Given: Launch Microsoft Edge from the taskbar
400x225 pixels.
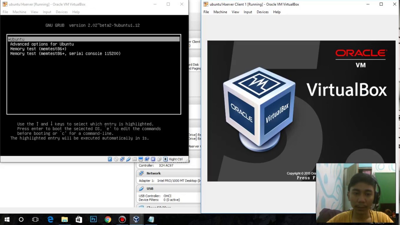Looking at the screenshot, I should (50, 219).
